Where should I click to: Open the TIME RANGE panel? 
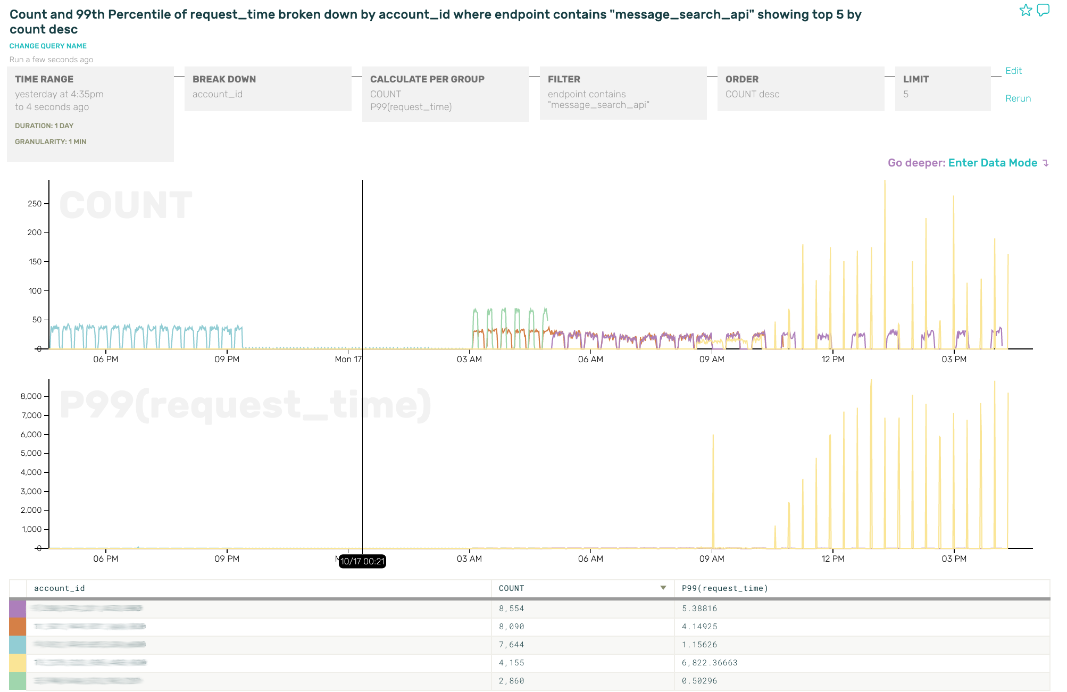[90, 114]
